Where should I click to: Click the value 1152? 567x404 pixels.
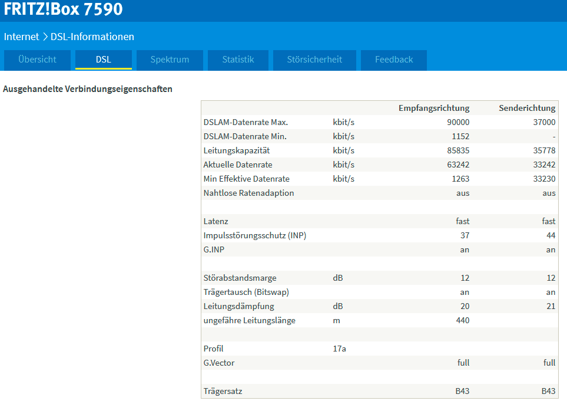click(x=460, y=136)
